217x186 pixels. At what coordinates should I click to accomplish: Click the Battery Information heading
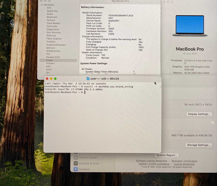click(93, 7)
